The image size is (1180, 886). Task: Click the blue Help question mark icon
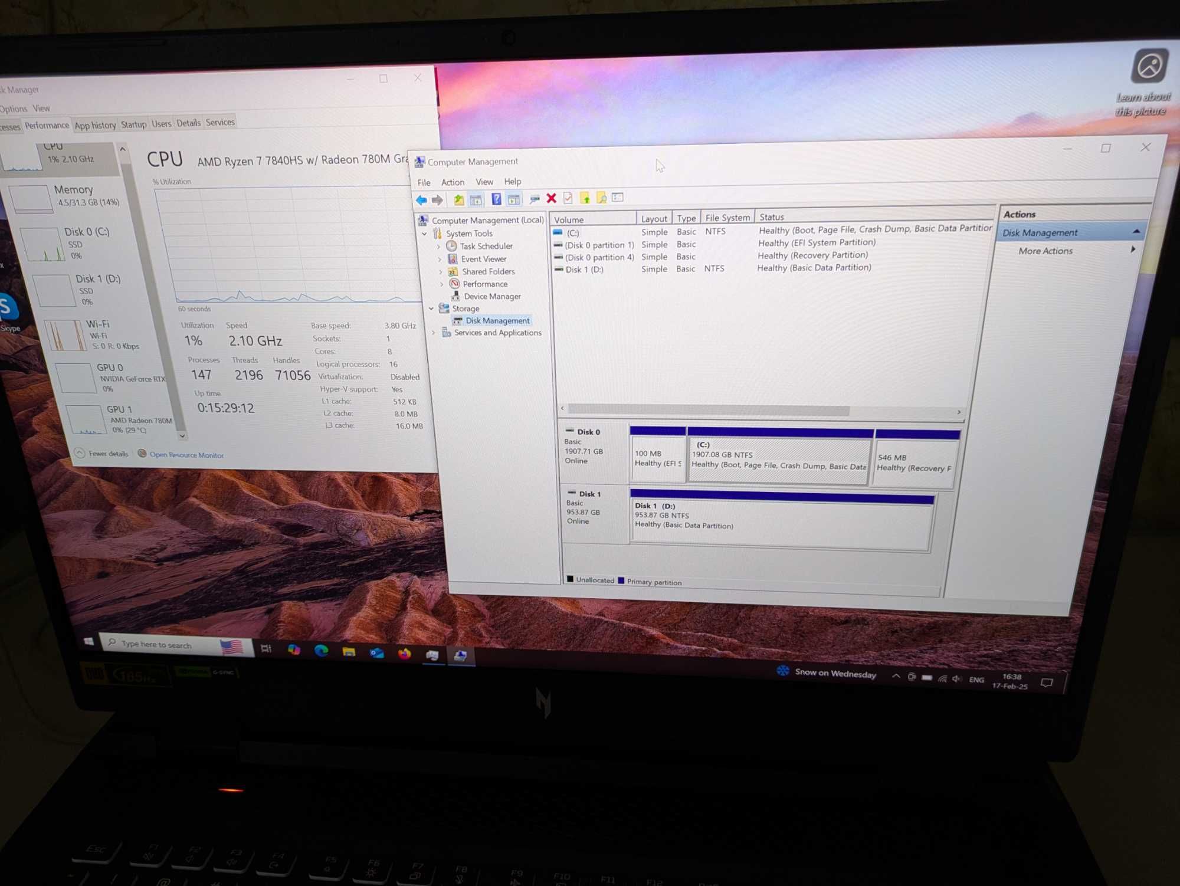coord(496,199)
